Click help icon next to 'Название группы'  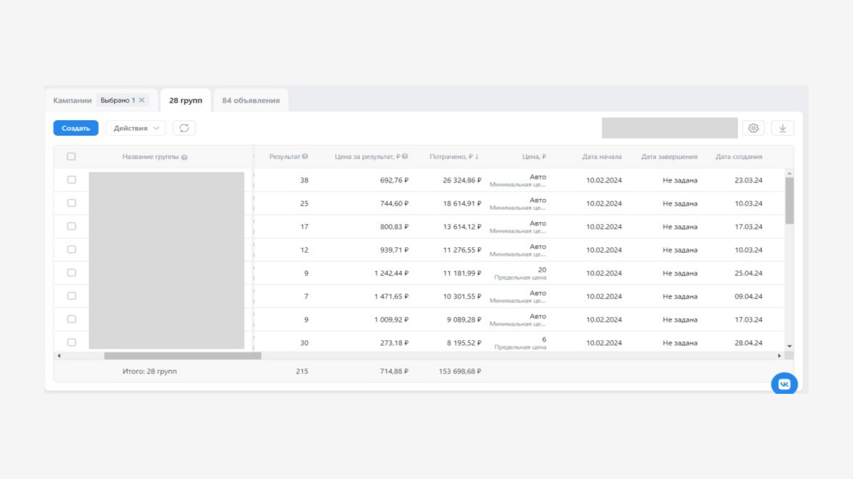click(184, 157)
